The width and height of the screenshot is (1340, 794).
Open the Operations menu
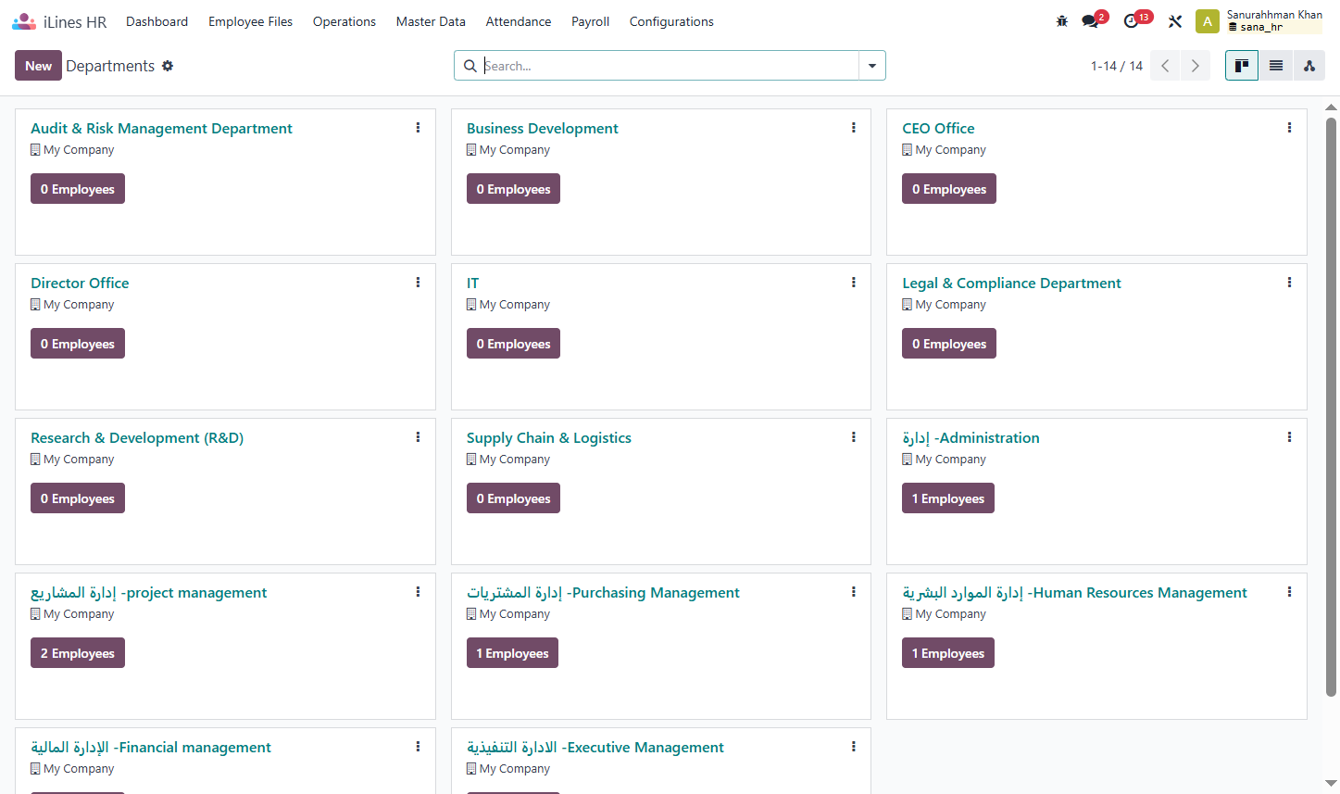tap(344, 21)
